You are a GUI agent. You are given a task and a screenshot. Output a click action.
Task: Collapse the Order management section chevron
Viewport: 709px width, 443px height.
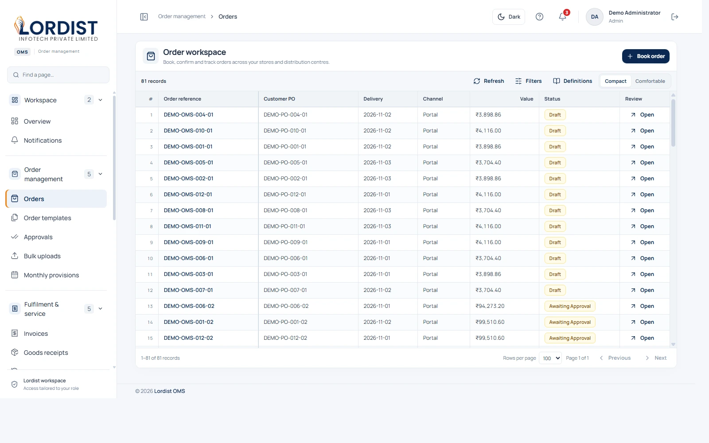pos(101,174)
